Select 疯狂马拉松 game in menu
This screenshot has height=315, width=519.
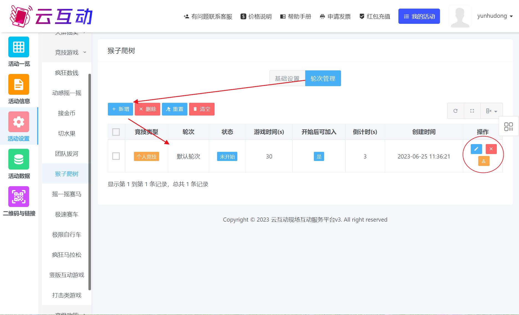pos(67,255)
